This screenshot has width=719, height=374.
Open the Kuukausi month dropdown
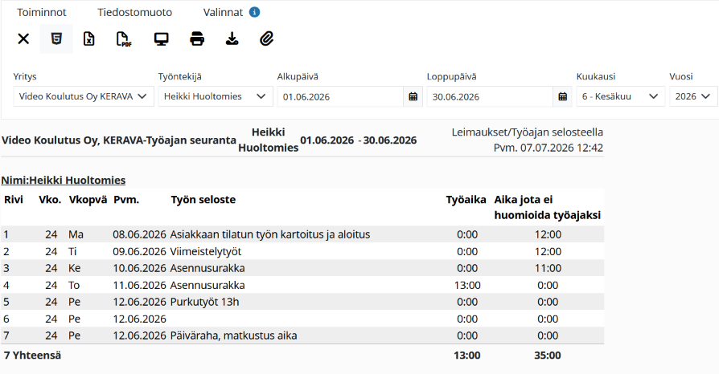coord(620,96)
